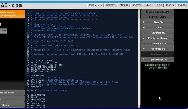Click the line 'VIDEORAM equ 0x1fef'
Screen dimensions: 188x109
tap(43, 67)
